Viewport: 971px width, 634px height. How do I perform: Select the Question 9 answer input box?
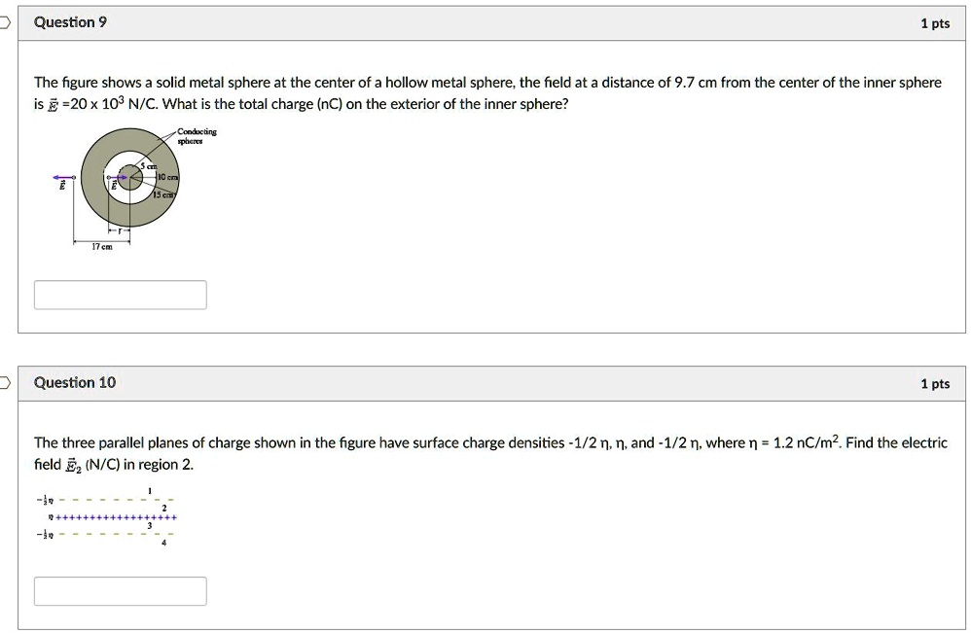click(x=120, y=294)
